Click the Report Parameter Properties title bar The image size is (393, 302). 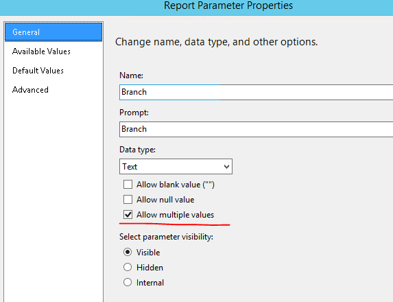[x=196, y=7]
